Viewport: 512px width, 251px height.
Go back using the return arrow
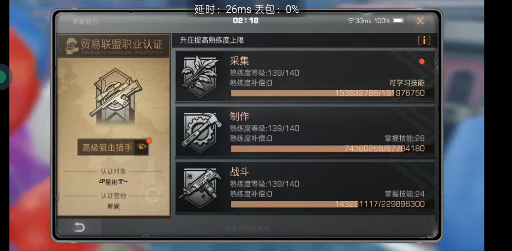(79, 227)
